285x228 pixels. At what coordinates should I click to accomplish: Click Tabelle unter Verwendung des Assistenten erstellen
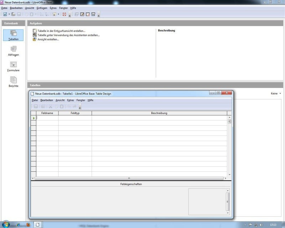tap(68, 35)
